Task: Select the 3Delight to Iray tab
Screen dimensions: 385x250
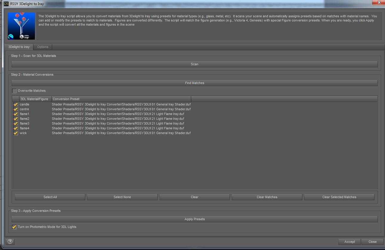Action: coord(19,47)
